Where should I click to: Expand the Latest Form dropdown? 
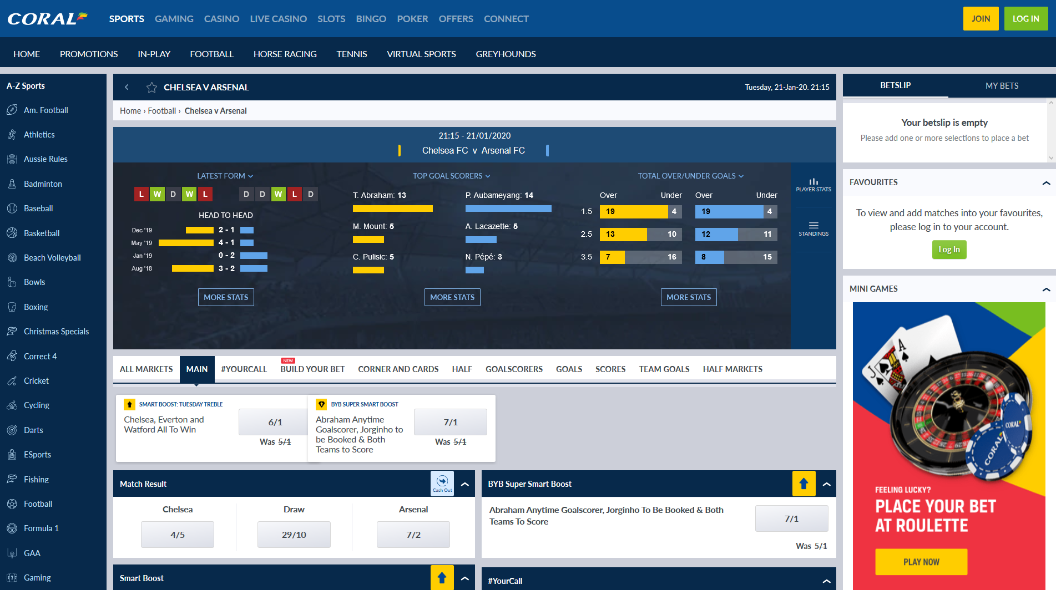(225, 176)
